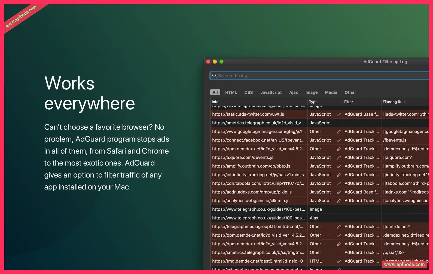The image size is (433, 274).
Task: Click link icon on amplify.outbrain.com row
Action: [x=339, y=166]
